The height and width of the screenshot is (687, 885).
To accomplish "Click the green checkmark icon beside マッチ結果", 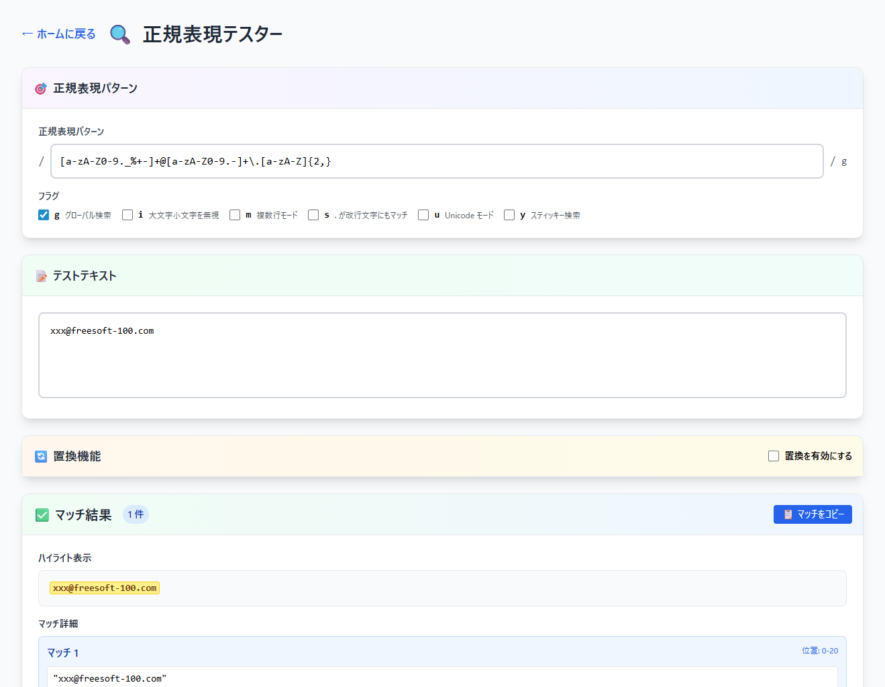I will click(x=42, y=515).
